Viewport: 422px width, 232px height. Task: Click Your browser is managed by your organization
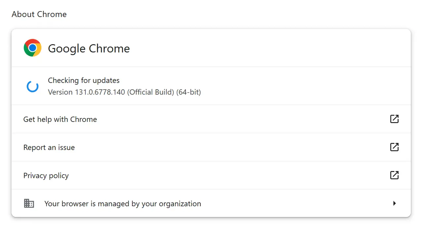[x=123, y=204]
